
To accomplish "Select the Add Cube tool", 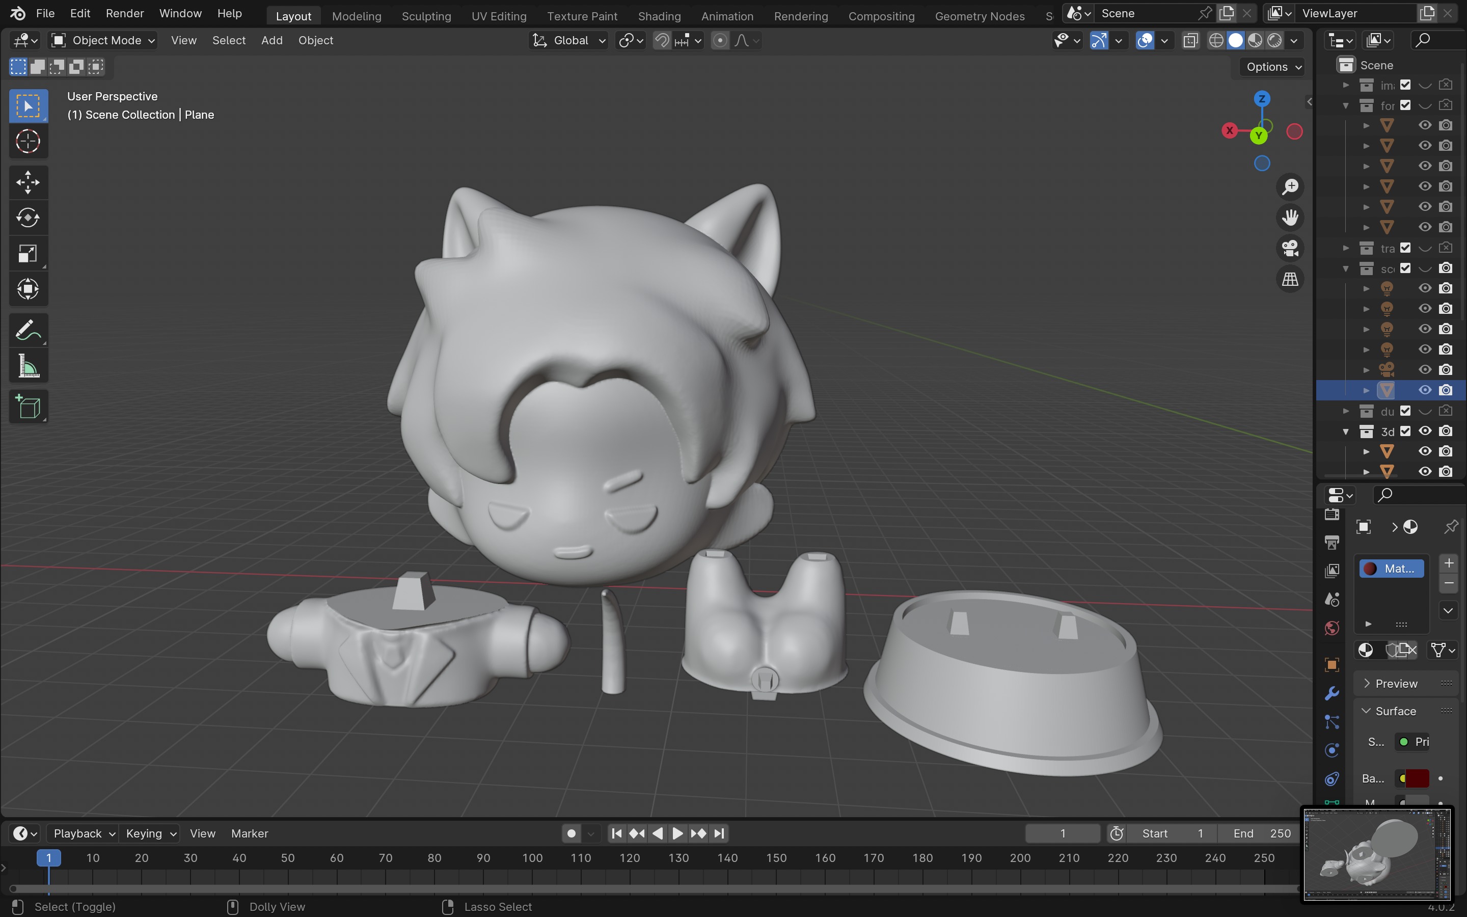I will point(28,407).
